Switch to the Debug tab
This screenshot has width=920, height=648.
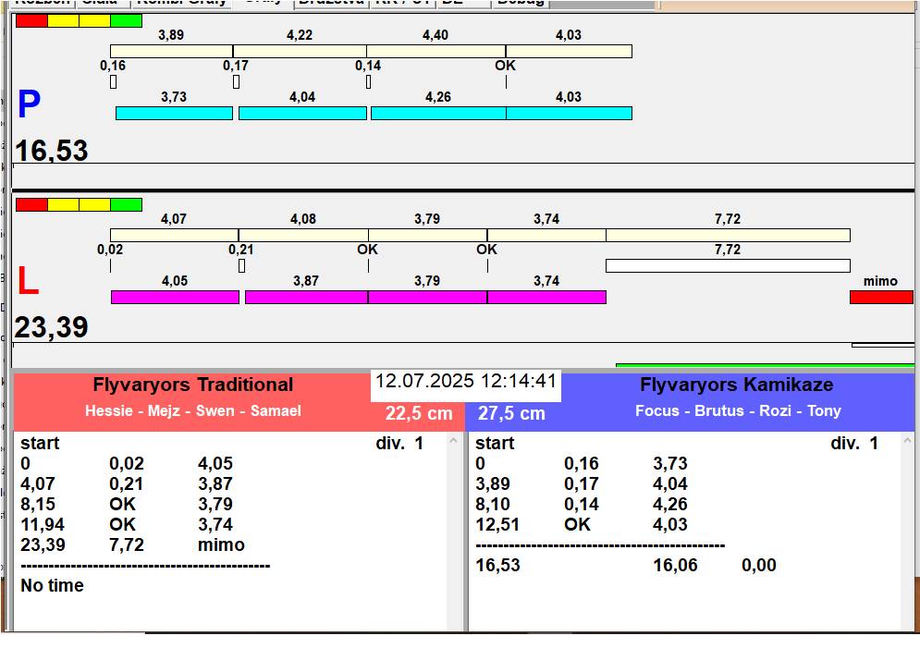click(x=521, y=3)
